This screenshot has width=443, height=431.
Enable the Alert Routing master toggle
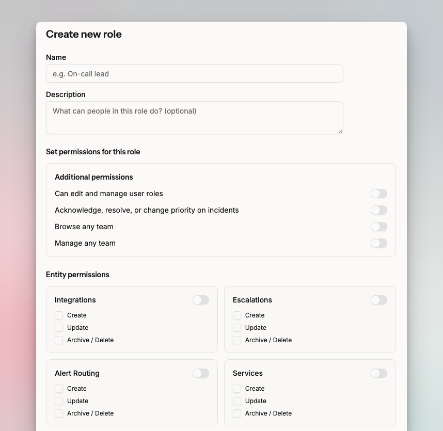coord(201,373)
